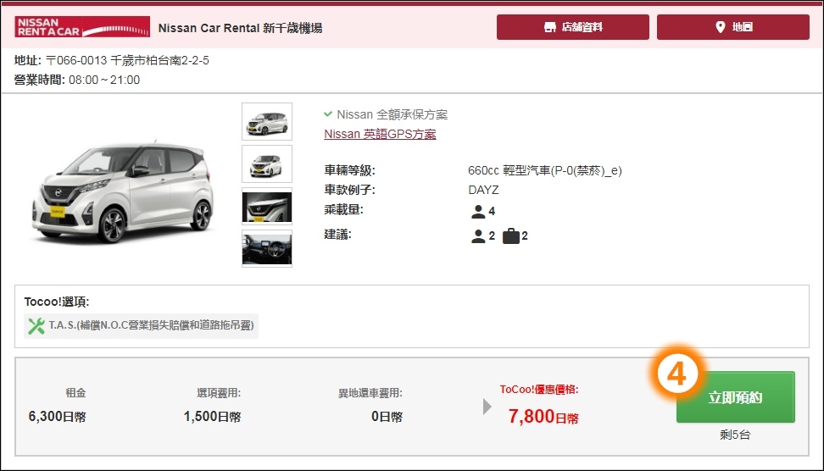Open the 地圖 map button
The image size is (824, 471).
[x=733, y=27]
